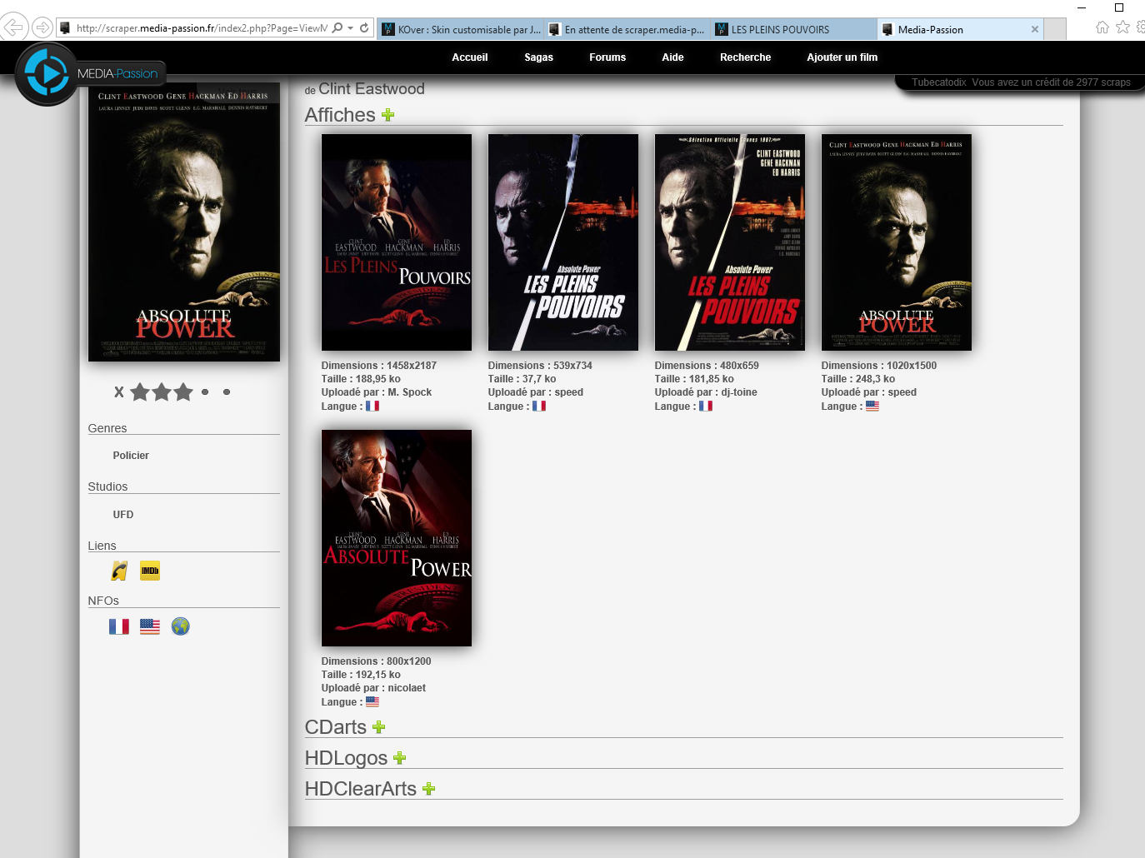
Task: Click 'Vous avez un crédit de 2977 scraps'
Action: click(x=1051, y=82)
